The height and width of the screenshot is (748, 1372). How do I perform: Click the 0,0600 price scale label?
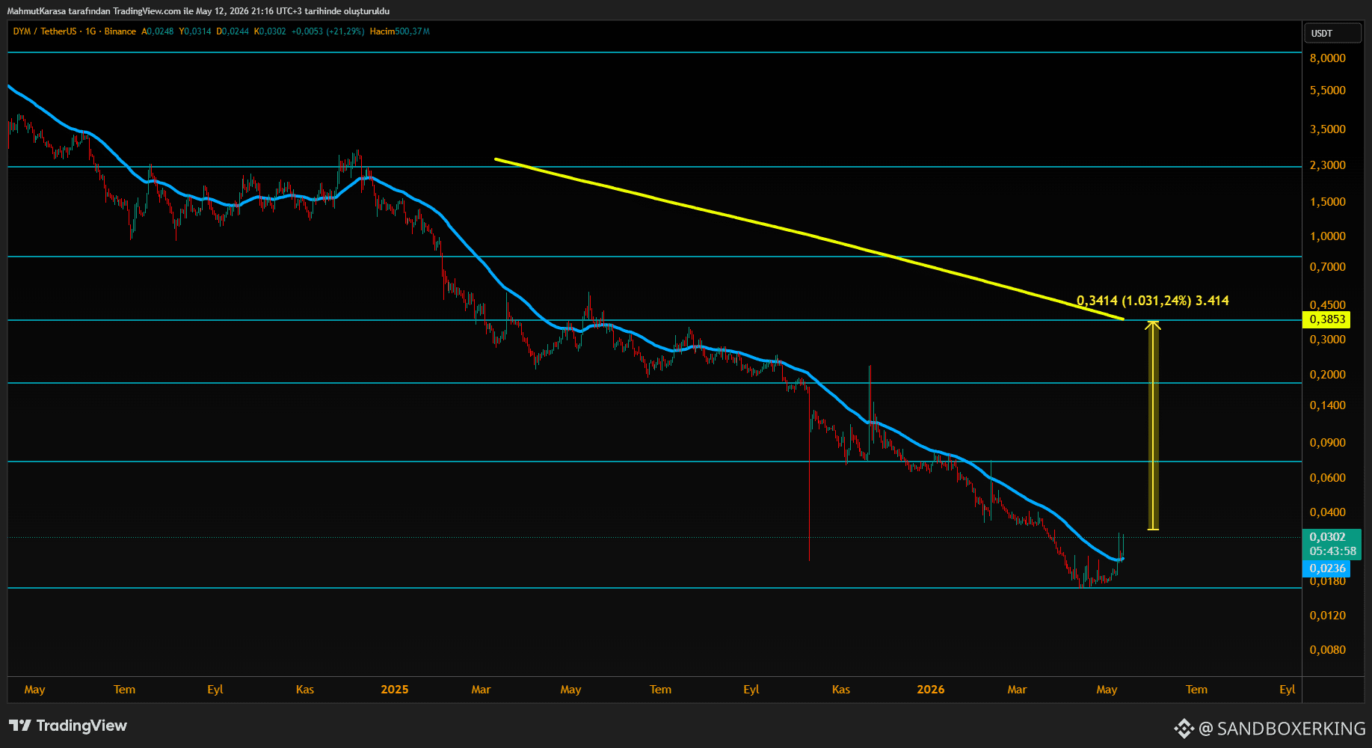point(1328,478)
